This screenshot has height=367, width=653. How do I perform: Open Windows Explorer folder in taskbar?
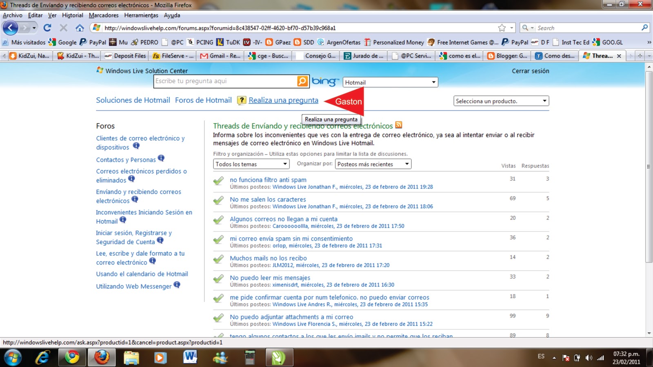click(131, 358)
